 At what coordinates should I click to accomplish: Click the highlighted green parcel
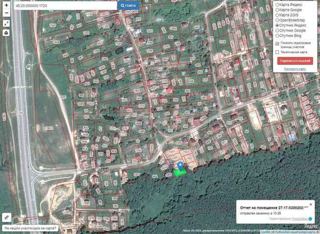[x=180, y=173]
